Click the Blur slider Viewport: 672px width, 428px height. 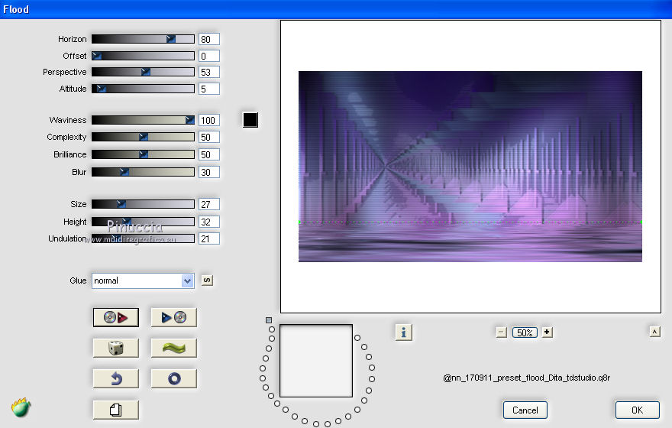point(143,172)
